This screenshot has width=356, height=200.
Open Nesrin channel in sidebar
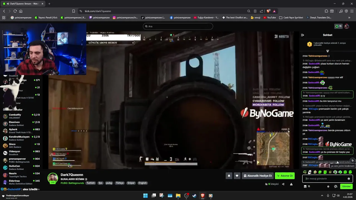click(22, 175)
